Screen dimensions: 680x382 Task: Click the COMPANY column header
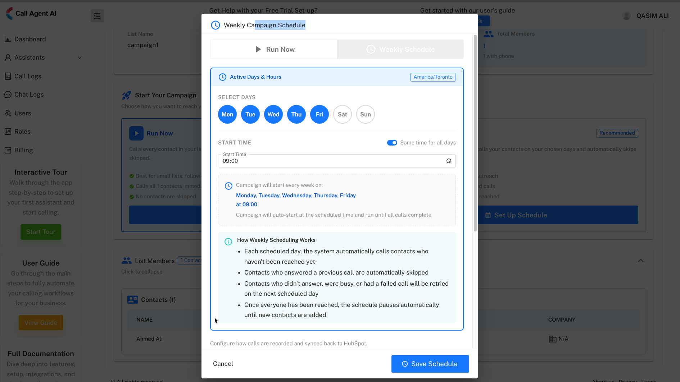[x=562, y=320]
